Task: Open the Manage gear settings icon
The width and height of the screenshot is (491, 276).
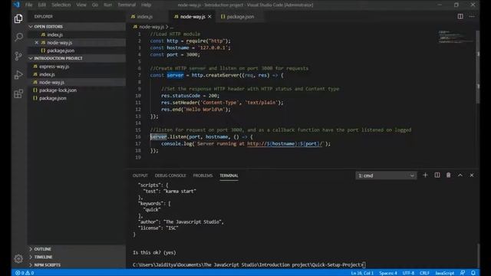Action: 18,258
